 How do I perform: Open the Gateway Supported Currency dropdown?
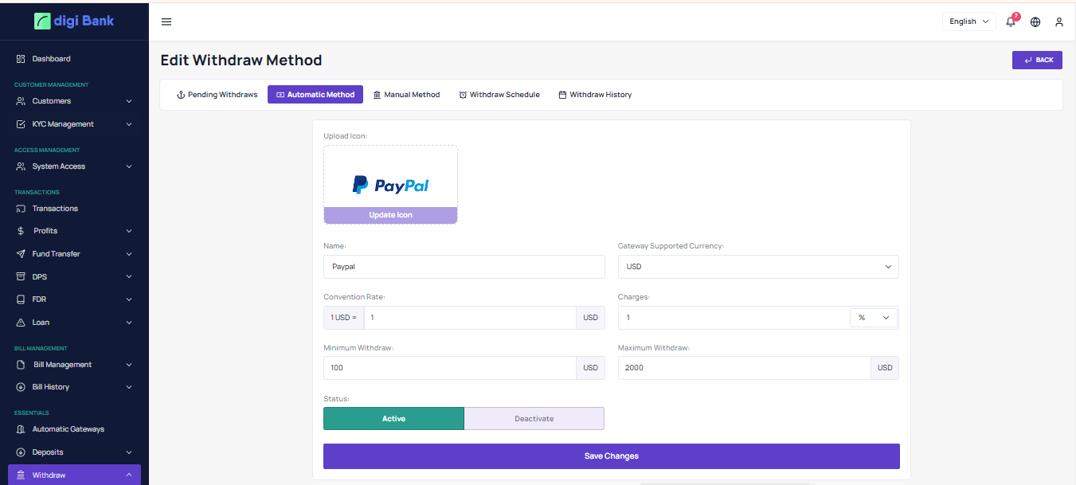(x=757, y=267)
